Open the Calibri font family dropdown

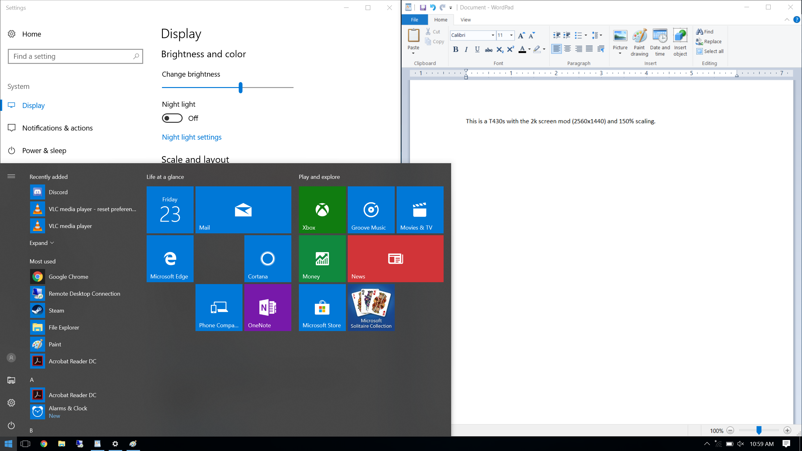tap(493, 35)
